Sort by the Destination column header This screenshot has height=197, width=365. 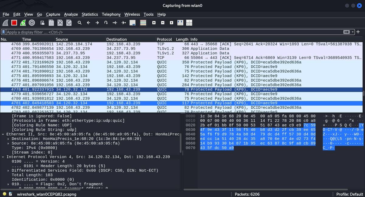pyautogui.click(x=130, y=39)
